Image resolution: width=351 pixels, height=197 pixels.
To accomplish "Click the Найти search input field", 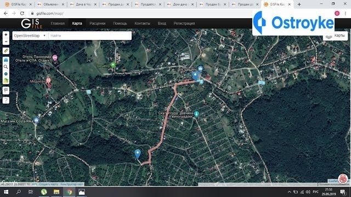I will click(90, 36).
